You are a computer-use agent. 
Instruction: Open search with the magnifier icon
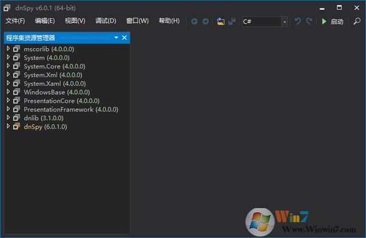point(357,21)
